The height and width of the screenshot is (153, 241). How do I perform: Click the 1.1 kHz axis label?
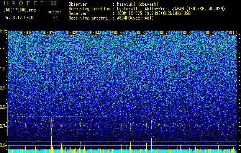3,50
